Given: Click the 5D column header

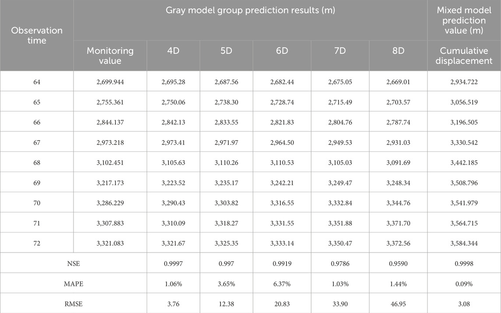Looking at the screenshot, I should pos(226,56).
